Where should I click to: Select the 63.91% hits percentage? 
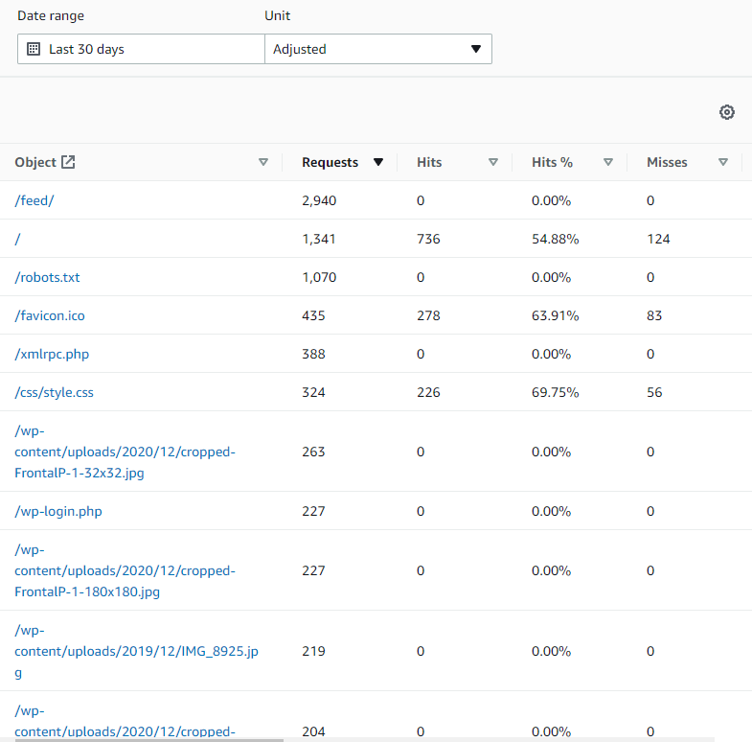point(555,315)
